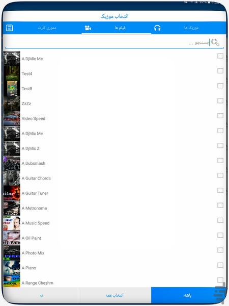229x306 pixels.
Task: Open the Test4 video thumbnail
Action: 12,74
